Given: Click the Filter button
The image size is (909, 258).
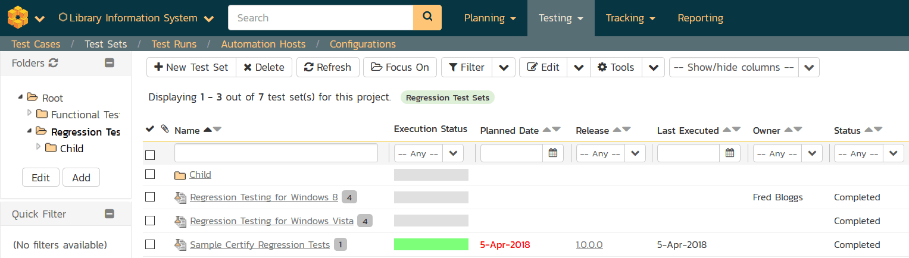Looking at the screenshot, I should click(466, 67).
